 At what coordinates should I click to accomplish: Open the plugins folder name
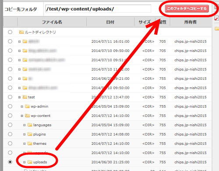click(x=39, y=134)
